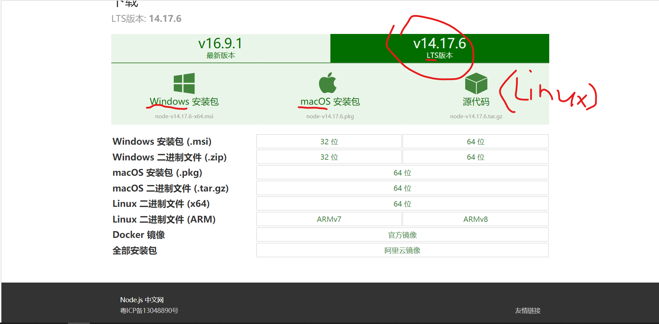The height and width of the screenshot is (324, 659).
Task: Open the Windows 安装包 download link
Action: click(184, 102)
